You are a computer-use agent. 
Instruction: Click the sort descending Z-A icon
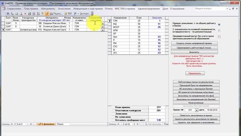tap(38, 14)
